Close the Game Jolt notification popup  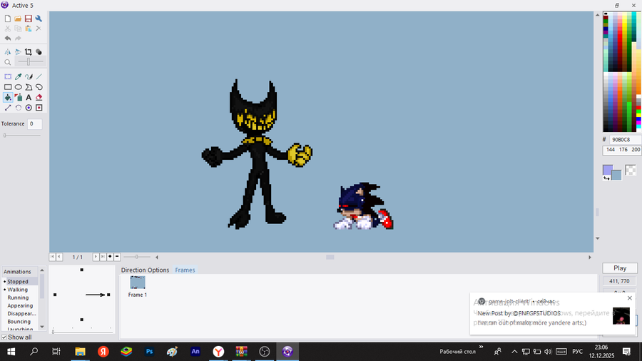pos(630,298)
